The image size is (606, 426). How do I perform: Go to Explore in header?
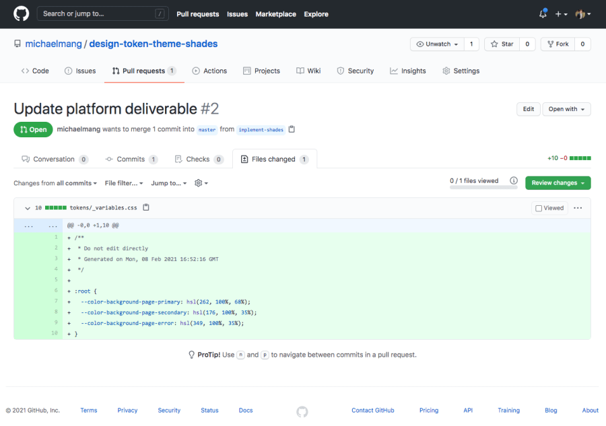(x=316, y=14)
